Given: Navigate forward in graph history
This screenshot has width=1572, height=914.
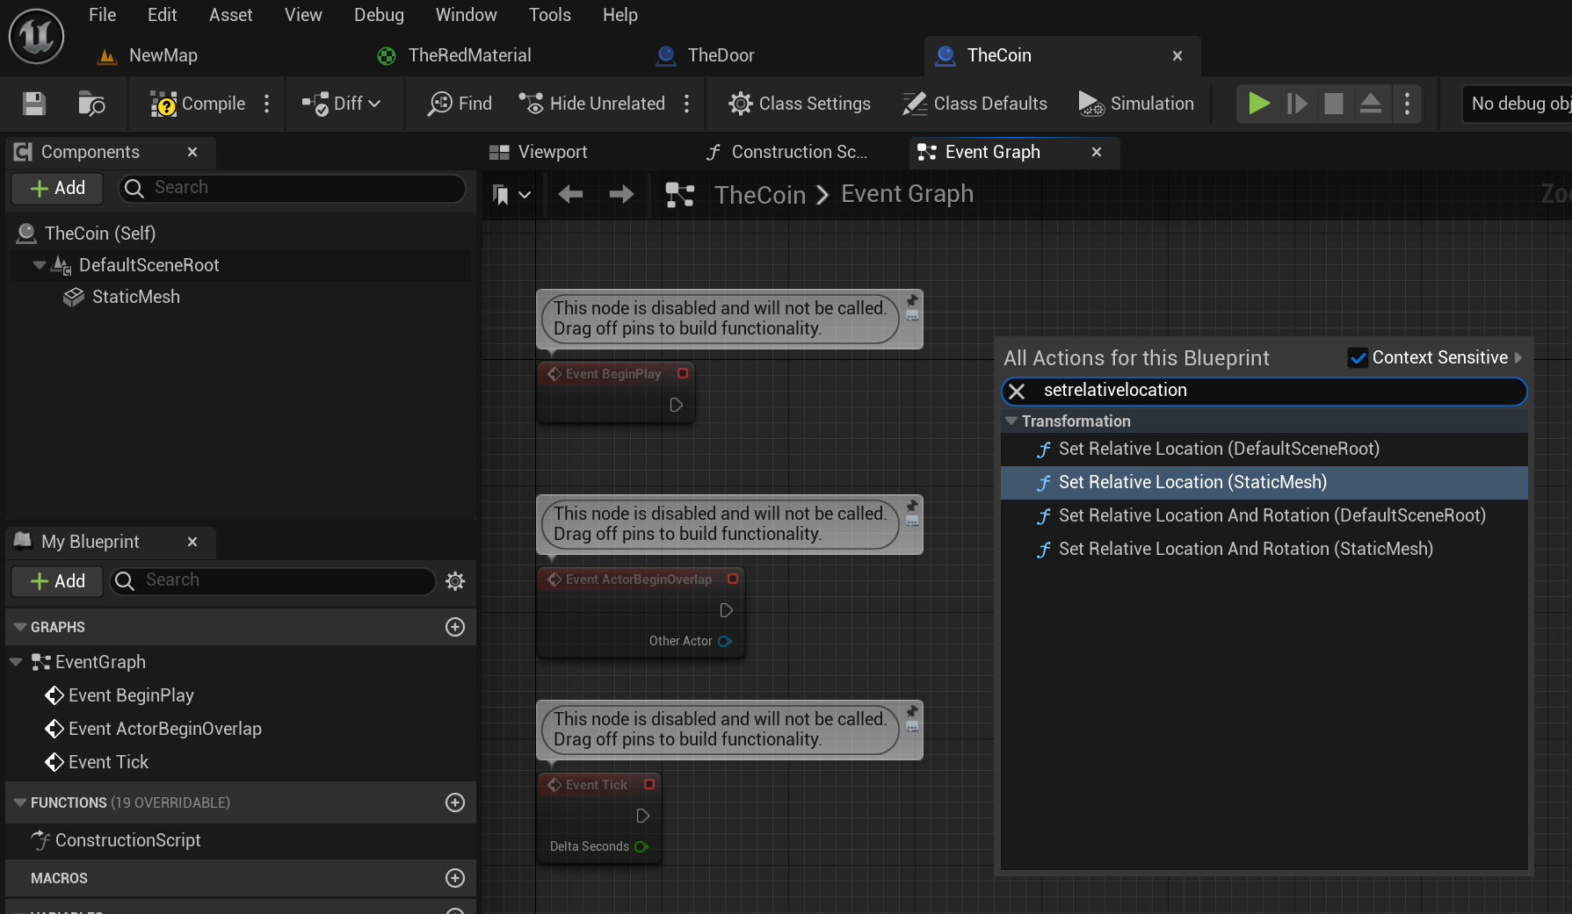Looking at the screenshot, I should tap(621, 194).
